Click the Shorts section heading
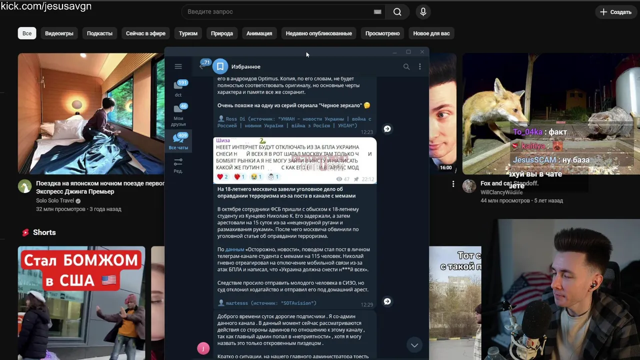The width and height of the screenshot is (640, 360). coord(44,232)
